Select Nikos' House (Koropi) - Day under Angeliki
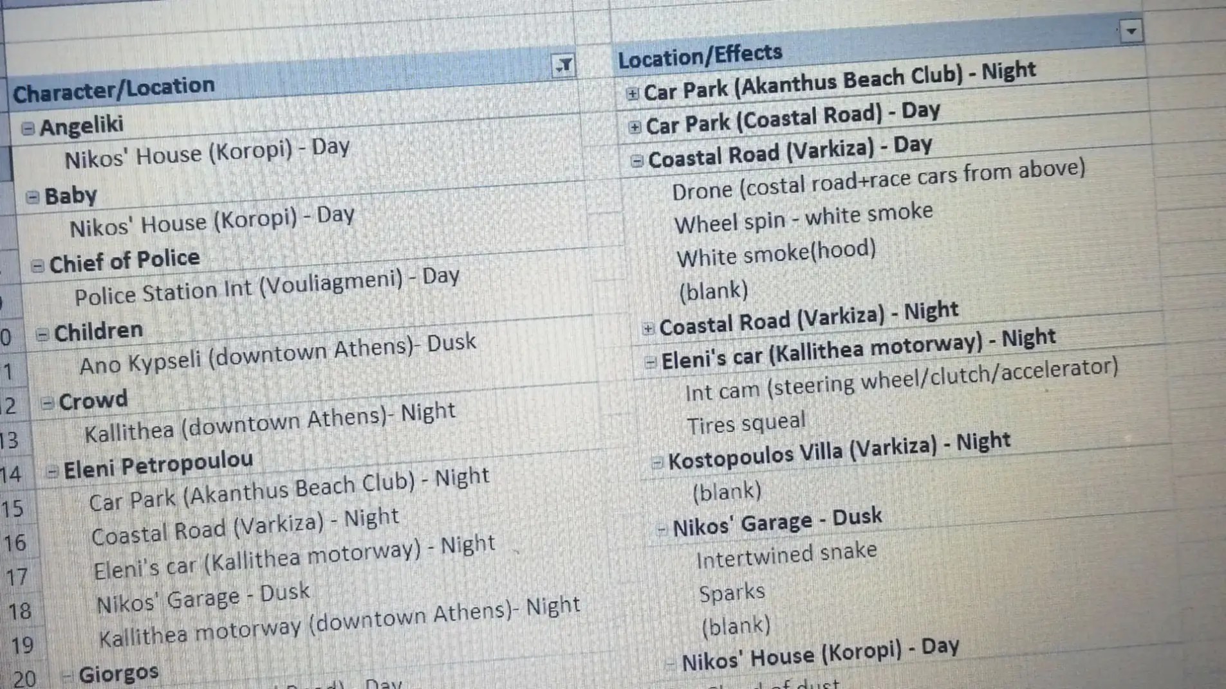The height and width of the screenshot is (689, 1226). click(x=207, y=153)
